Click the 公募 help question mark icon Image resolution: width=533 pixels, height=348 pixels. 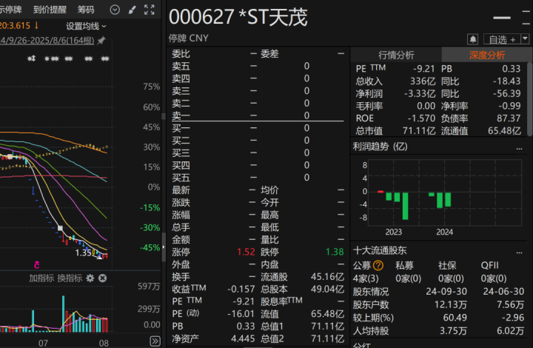tap(378, 265)
